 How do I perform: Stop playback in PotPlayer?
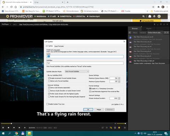(x=8, y=127)
